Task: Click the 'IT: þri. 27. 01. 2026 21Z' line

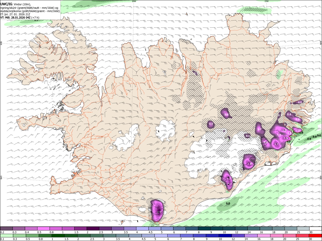Action: pyautogui.click(x=16, y=14)
